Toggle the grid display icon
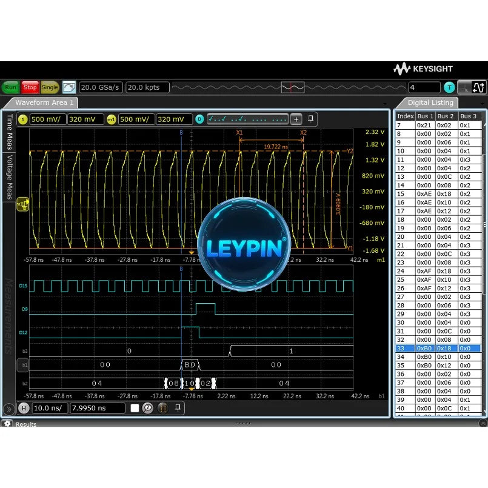Screen dimensions: 488x488 (x=163, y=408)
